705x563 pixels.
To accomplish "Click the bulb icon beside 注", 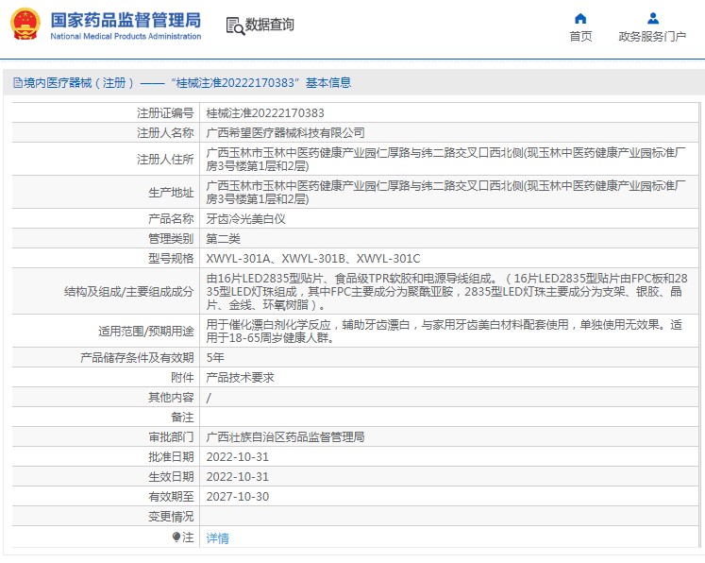I will click(x=176, y=537).
